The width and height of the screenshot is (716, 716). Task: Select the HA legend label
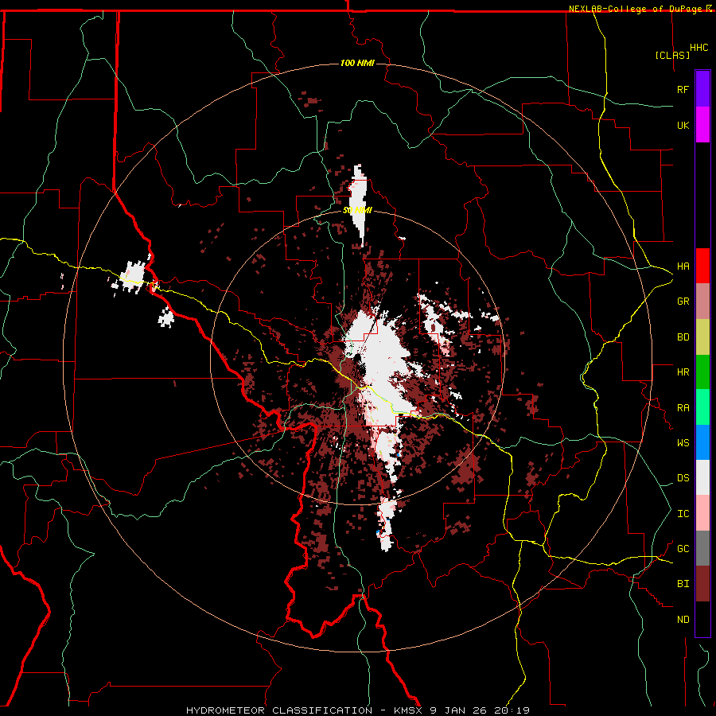[x=683, y=266]
